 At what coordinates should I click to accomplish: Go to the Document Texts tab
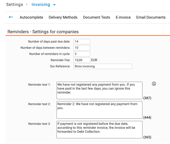pyautogui.click(x=96, y=17)
